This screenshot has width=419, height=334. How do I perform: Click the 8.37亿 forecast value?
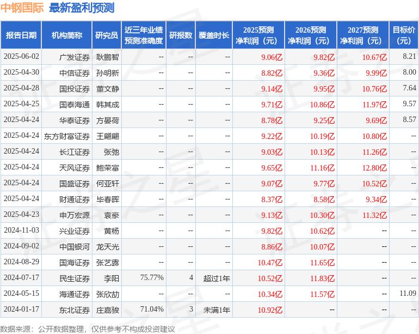coord(272,199)
